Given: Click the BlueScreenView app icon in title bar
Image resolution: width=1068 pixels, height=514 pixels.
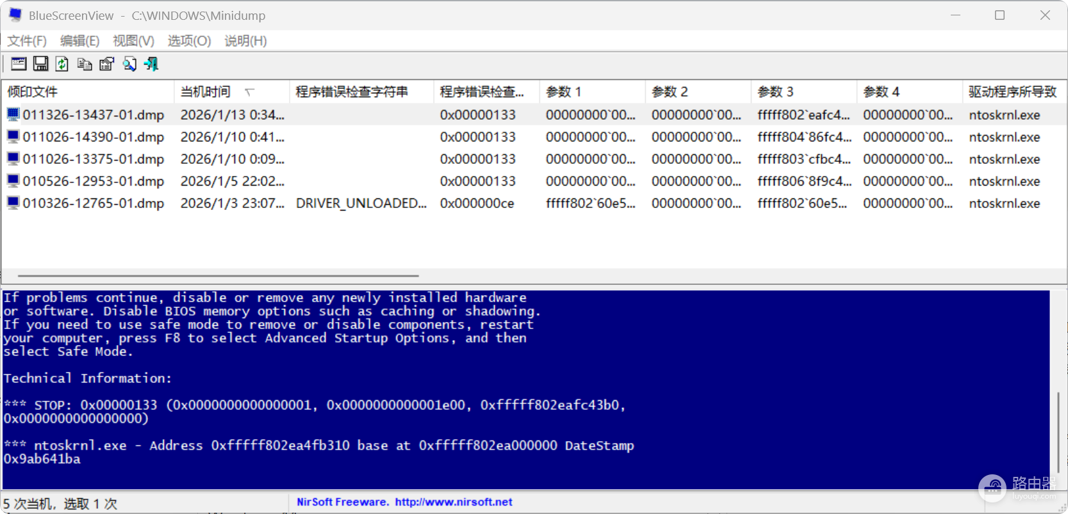Looking at the screenshot, I should tap(15, 15).
